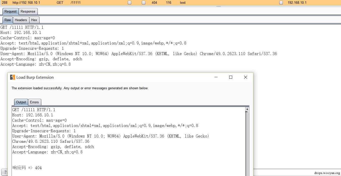Click Accept-Language line in extension output
Image resolution: width=341 pixels, height=176 pixels.
(x=47, y=152)
